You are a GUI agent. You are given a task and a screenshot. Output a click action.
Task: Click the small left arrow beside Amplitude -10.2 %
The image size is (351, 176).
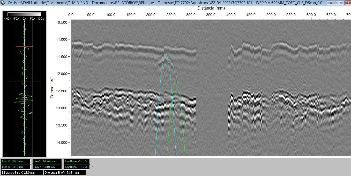(x=92, y=167)
